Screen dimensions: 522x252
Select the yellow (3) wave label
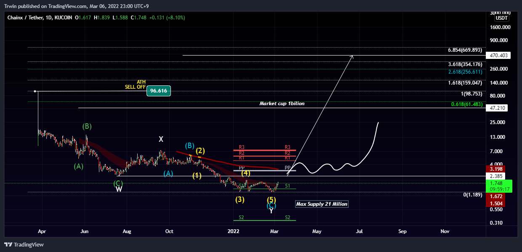240,199
